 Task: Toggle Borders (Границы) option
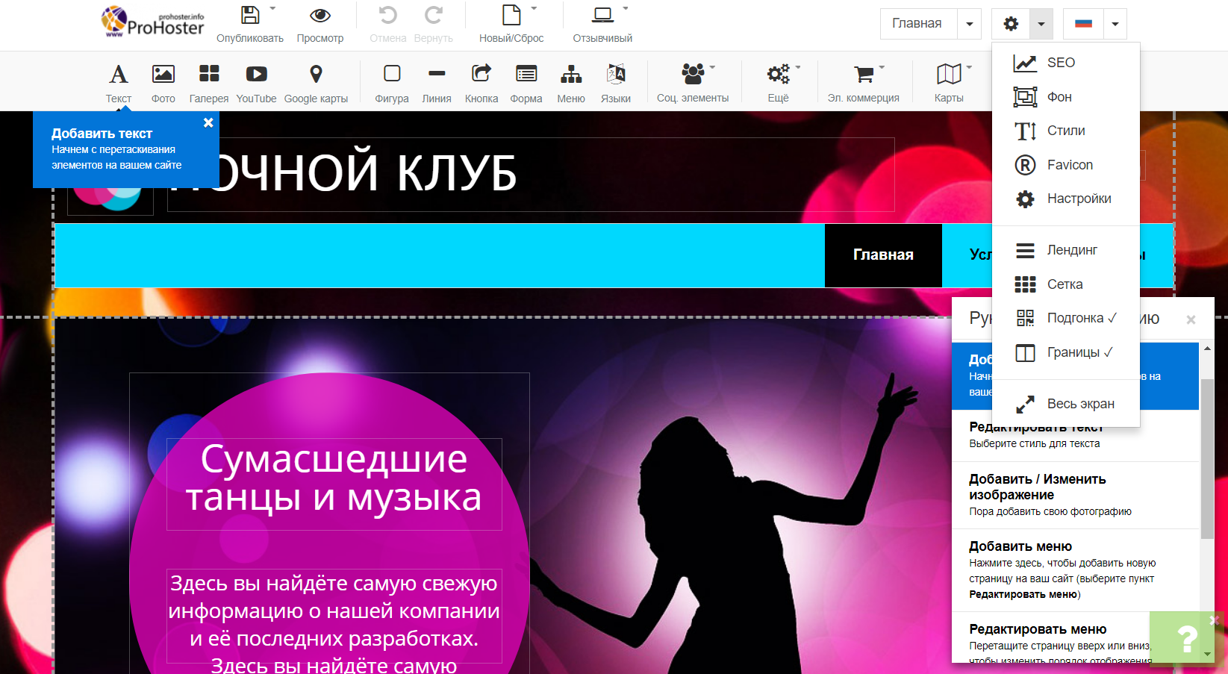(x=1064, y=352)
